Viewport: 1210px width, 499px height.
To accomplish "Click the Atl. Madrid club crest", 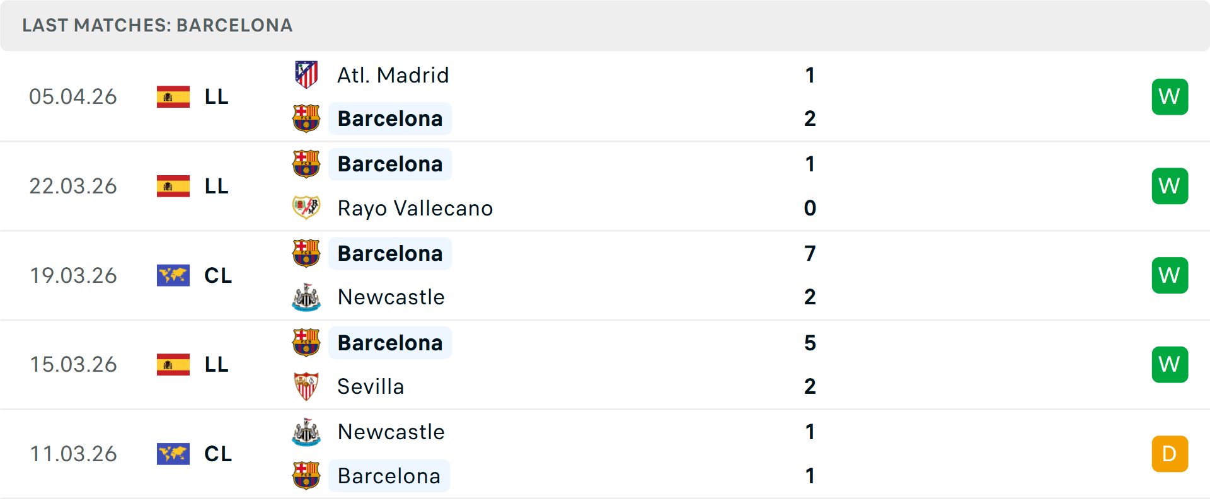I will click(x=307, y=74).
